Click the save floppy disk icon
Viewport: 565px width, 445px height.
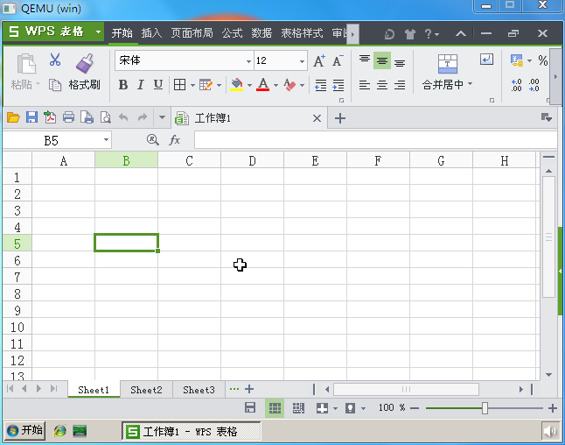point(31,117)
